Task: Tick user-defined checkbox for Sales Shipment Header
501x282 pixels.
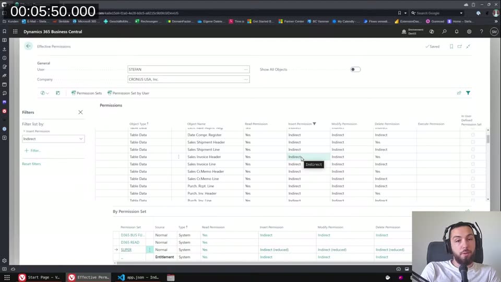Action: (473, 142)
